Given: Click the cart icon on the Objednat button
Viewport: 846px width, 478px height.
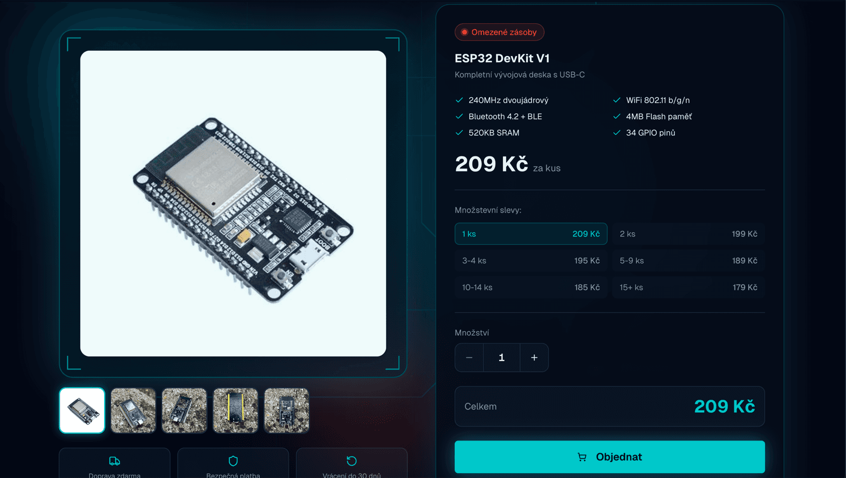Looking at the screenshot, I should [x=582, y=457].
